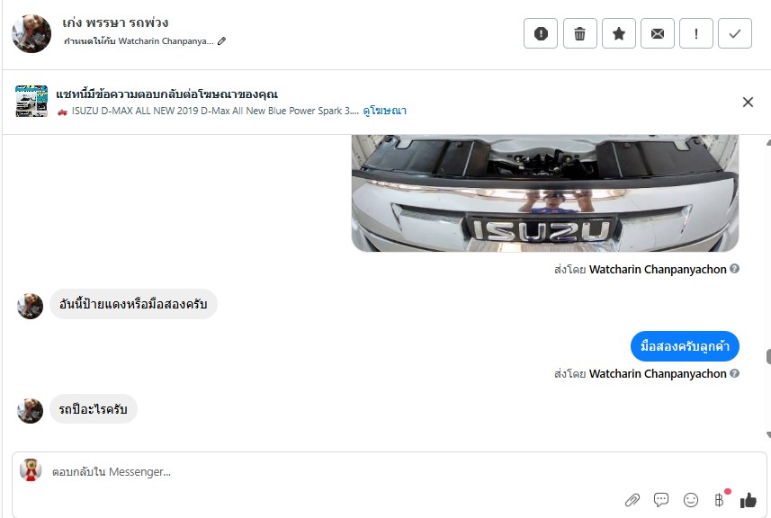Click help icon beside sender name under photo
Image resolution: width=771 pixels, height=518 pixels.
[735, 269]
